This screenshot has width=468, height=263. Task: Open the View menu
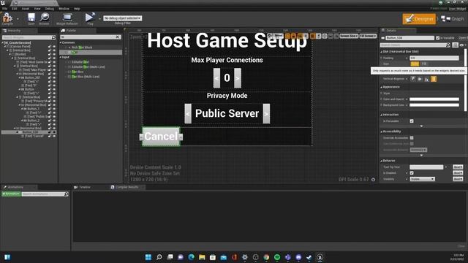tap(37, 9)
